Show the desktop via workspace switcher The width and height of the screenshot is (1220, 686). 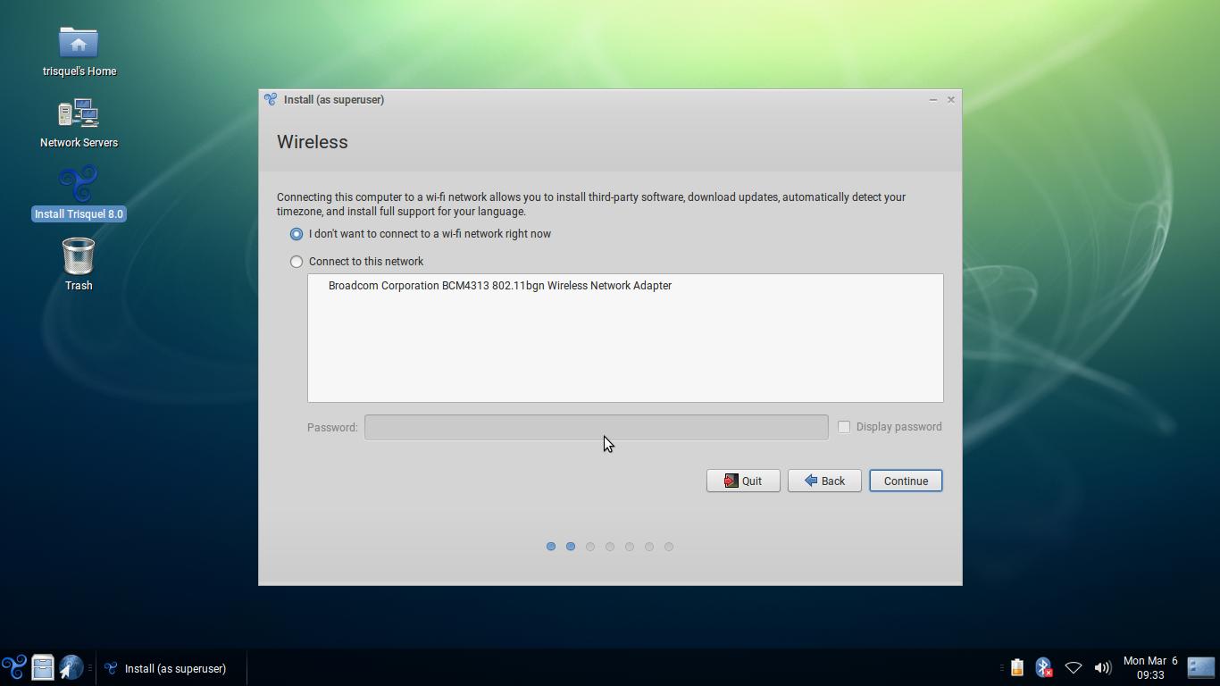click(1201, 667)
